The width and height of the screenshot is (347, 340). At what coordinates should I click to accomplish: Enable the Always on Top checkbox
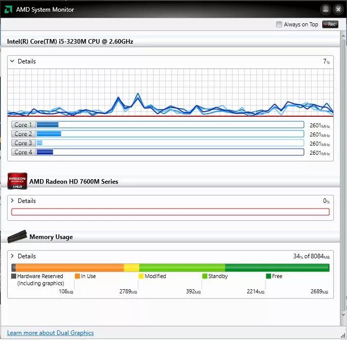pos(279,24)
